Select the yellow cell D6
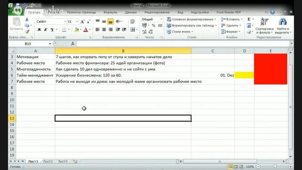 pyautogui.click(x=244, y=75)
